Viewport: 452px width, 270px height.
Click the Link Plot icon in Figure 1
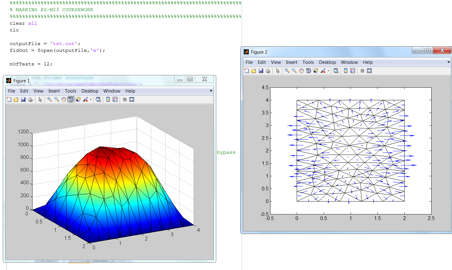pos(98,99)
